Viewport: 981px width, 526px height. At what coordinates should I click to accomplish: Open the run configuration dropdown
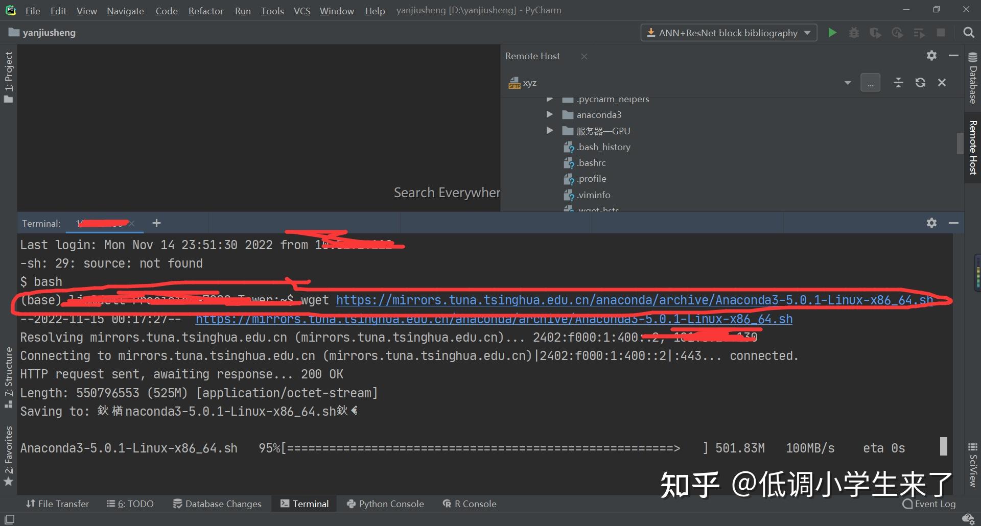[729, 33]
